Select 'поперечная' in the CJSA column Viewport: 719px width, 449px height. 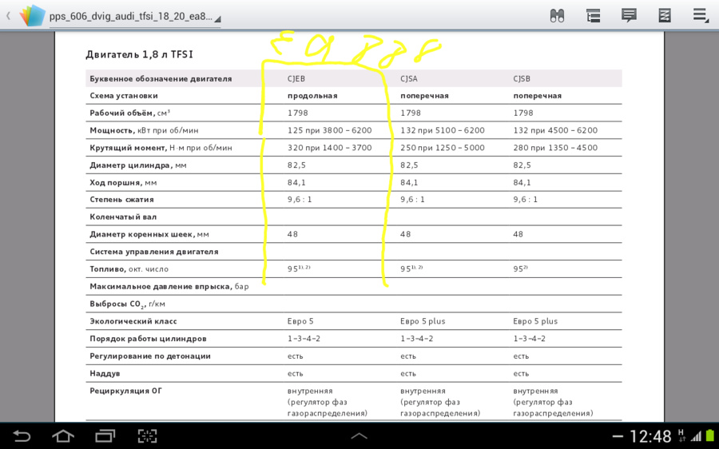pos(425,97)
